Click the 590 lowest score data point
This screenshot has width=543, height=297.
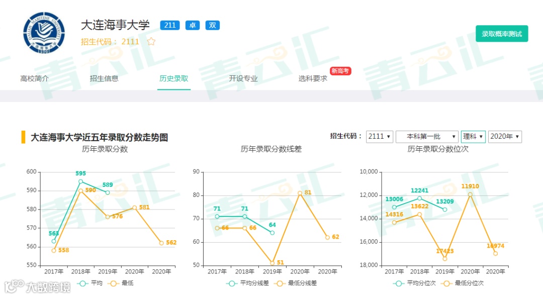pyautogui.click(x=80, y=191)
